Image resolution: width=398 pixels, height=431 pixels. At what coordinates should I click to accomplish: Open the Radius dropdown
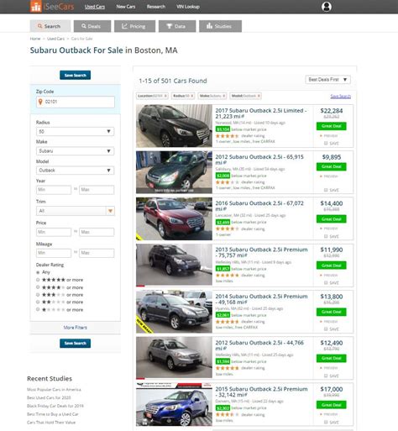tap(75, 131)
